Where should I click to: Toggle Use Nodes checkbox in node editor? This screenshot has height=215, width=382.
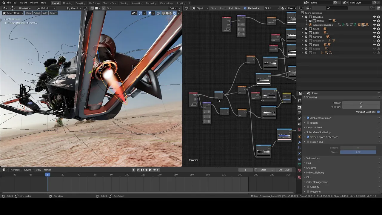(x=245, y=8)
